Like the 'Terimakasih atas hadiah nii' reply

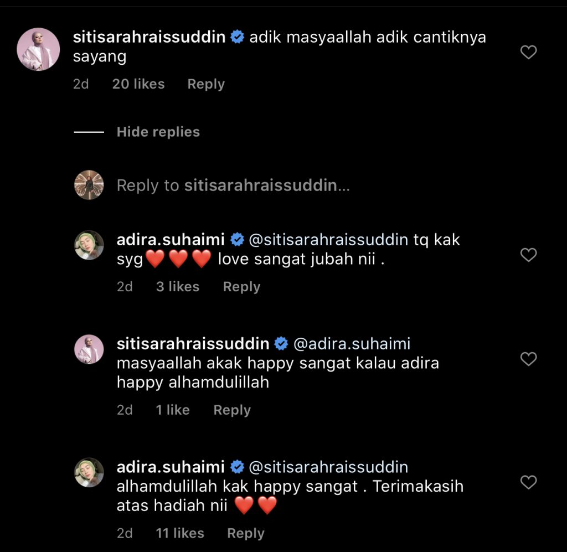[x=528, y=482]
